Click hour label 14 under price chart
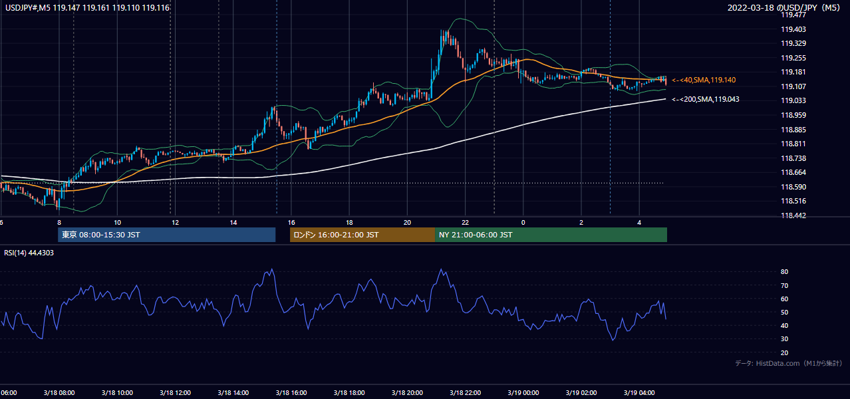 233,222
